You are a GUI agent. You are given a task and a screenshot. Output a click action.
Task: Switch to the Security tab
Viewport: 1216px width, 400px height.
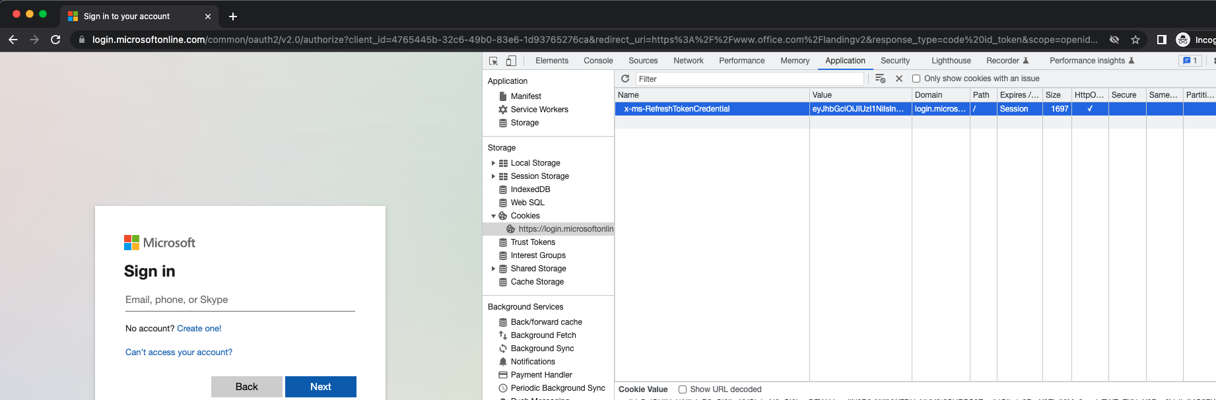[x=895, y=61]
